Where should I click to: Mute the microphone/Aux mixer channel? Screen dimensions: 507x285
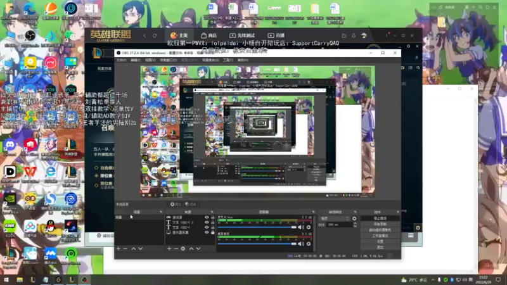[301, 227]
